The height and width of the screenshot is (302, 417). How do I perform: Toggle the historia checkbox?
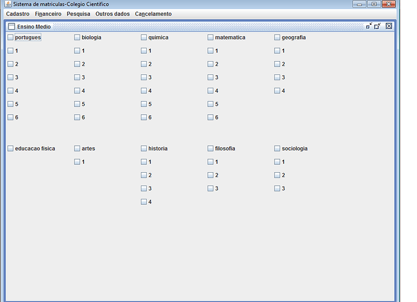click(x=154, y=149)
